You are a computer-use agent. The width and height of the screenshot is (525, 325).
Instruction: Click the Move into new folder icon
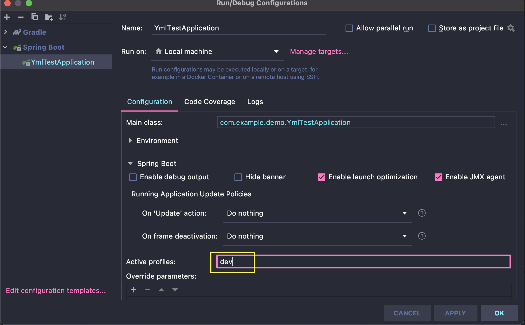tap(49, 17)
